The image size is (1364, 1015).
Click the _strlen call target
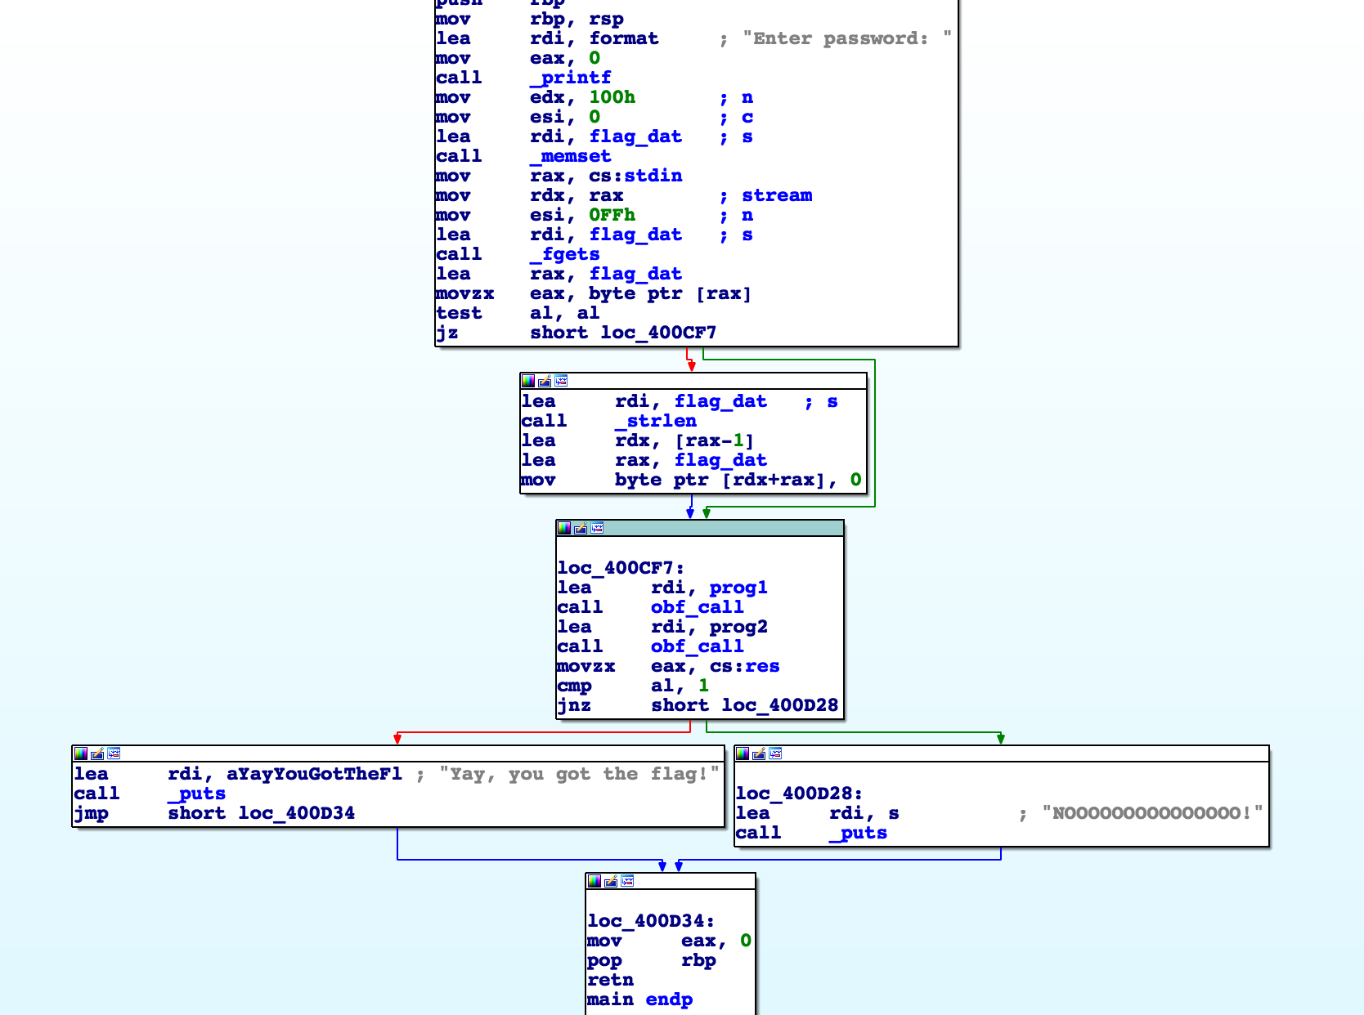(655, 421)
